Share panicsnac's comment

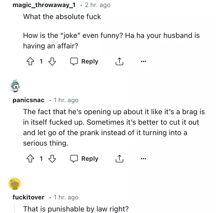(x=119, y=159)
